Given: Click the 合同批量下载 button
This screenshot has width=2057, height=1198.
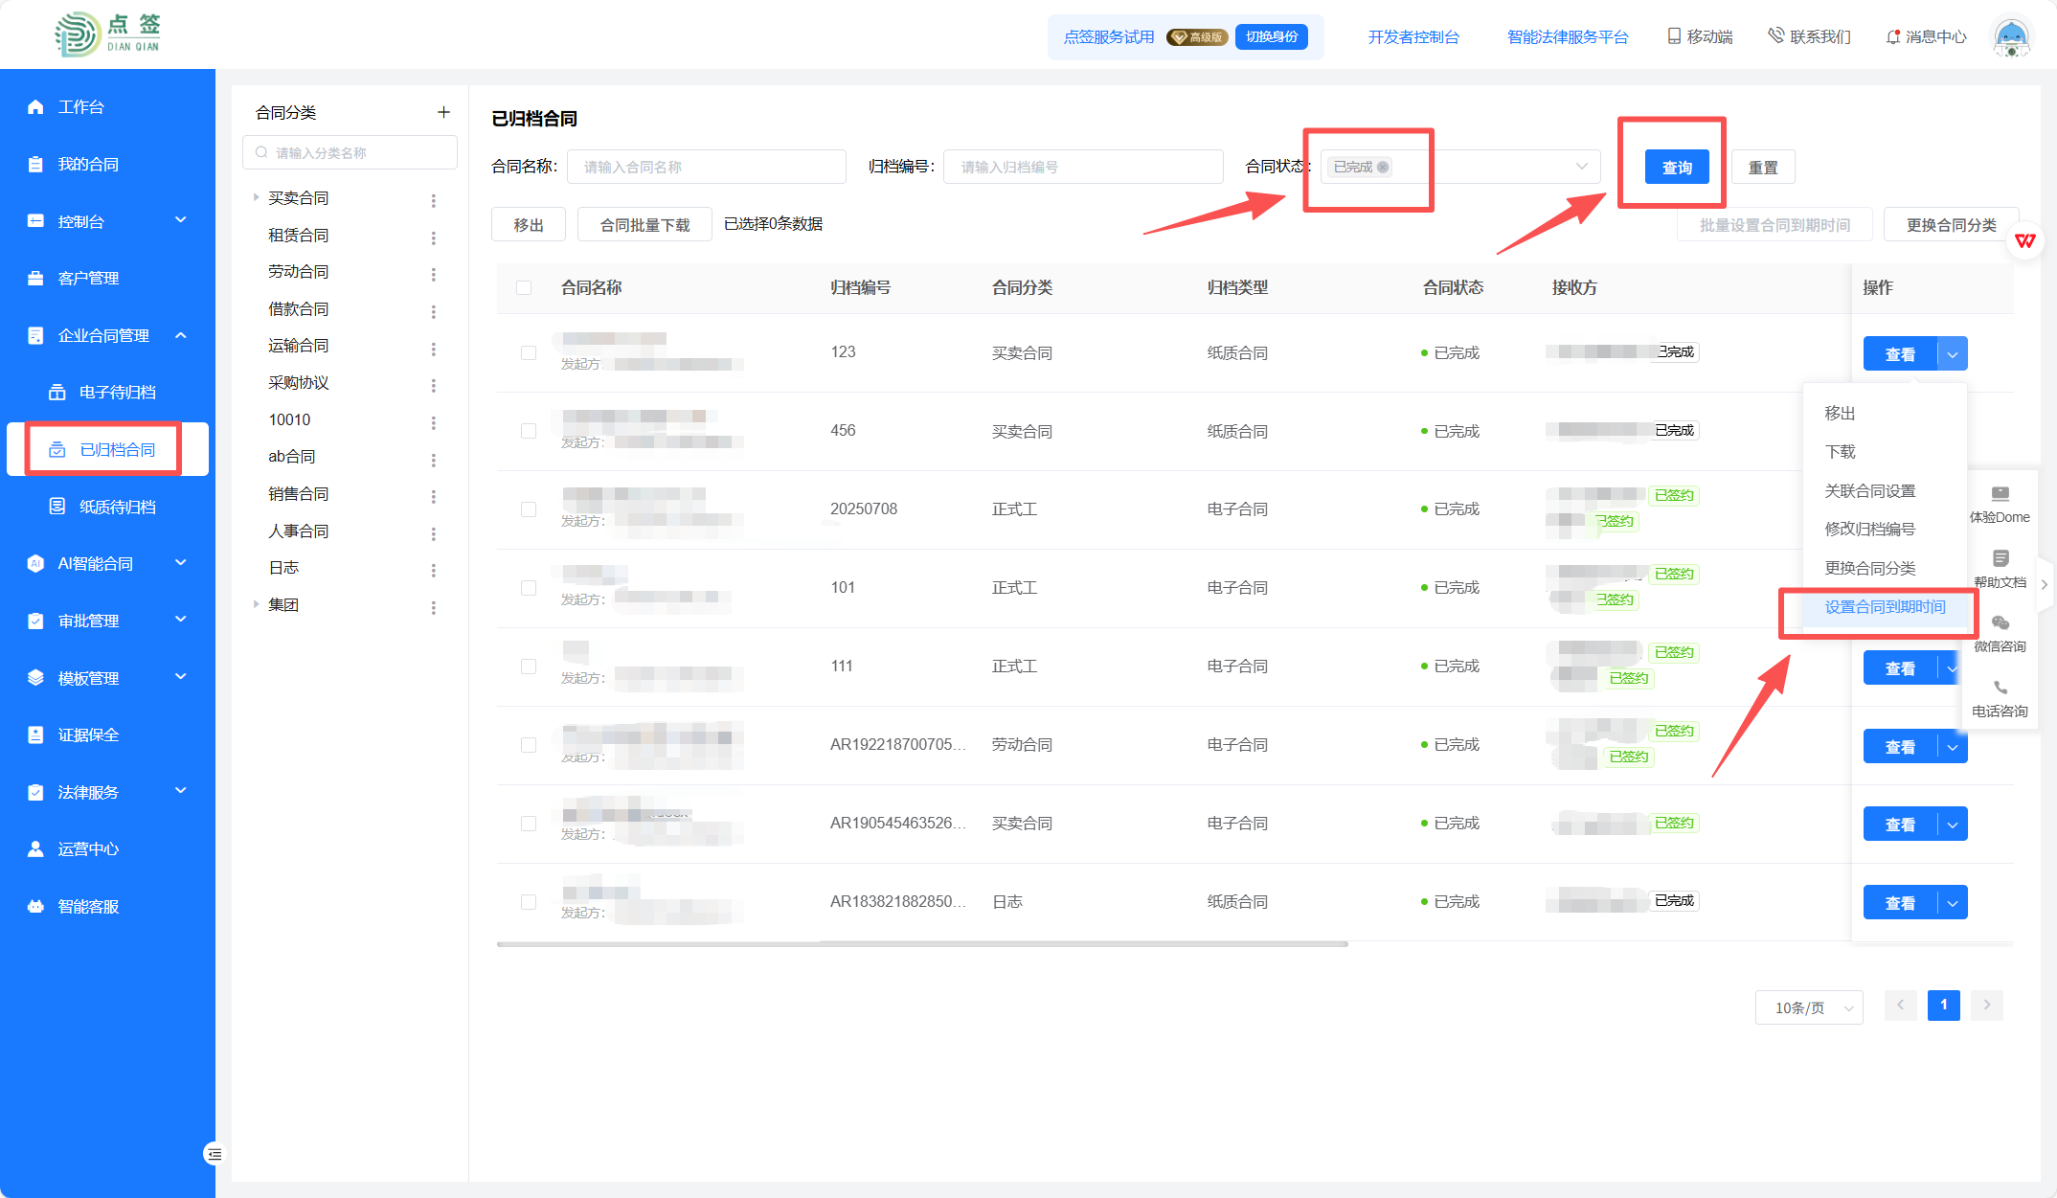Looking at the screenshot, I should 644,225.
